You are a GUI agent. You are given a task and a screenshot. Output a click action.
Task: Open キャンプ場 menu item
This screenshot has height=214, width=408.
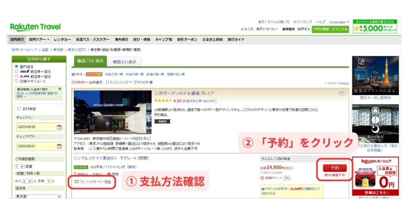(163, 39)
